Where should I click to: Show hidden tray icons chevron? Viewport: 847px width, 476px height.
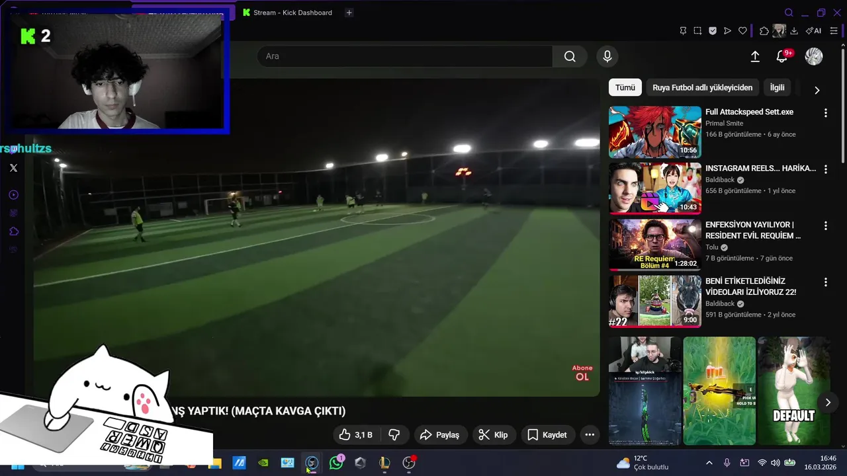709,463
